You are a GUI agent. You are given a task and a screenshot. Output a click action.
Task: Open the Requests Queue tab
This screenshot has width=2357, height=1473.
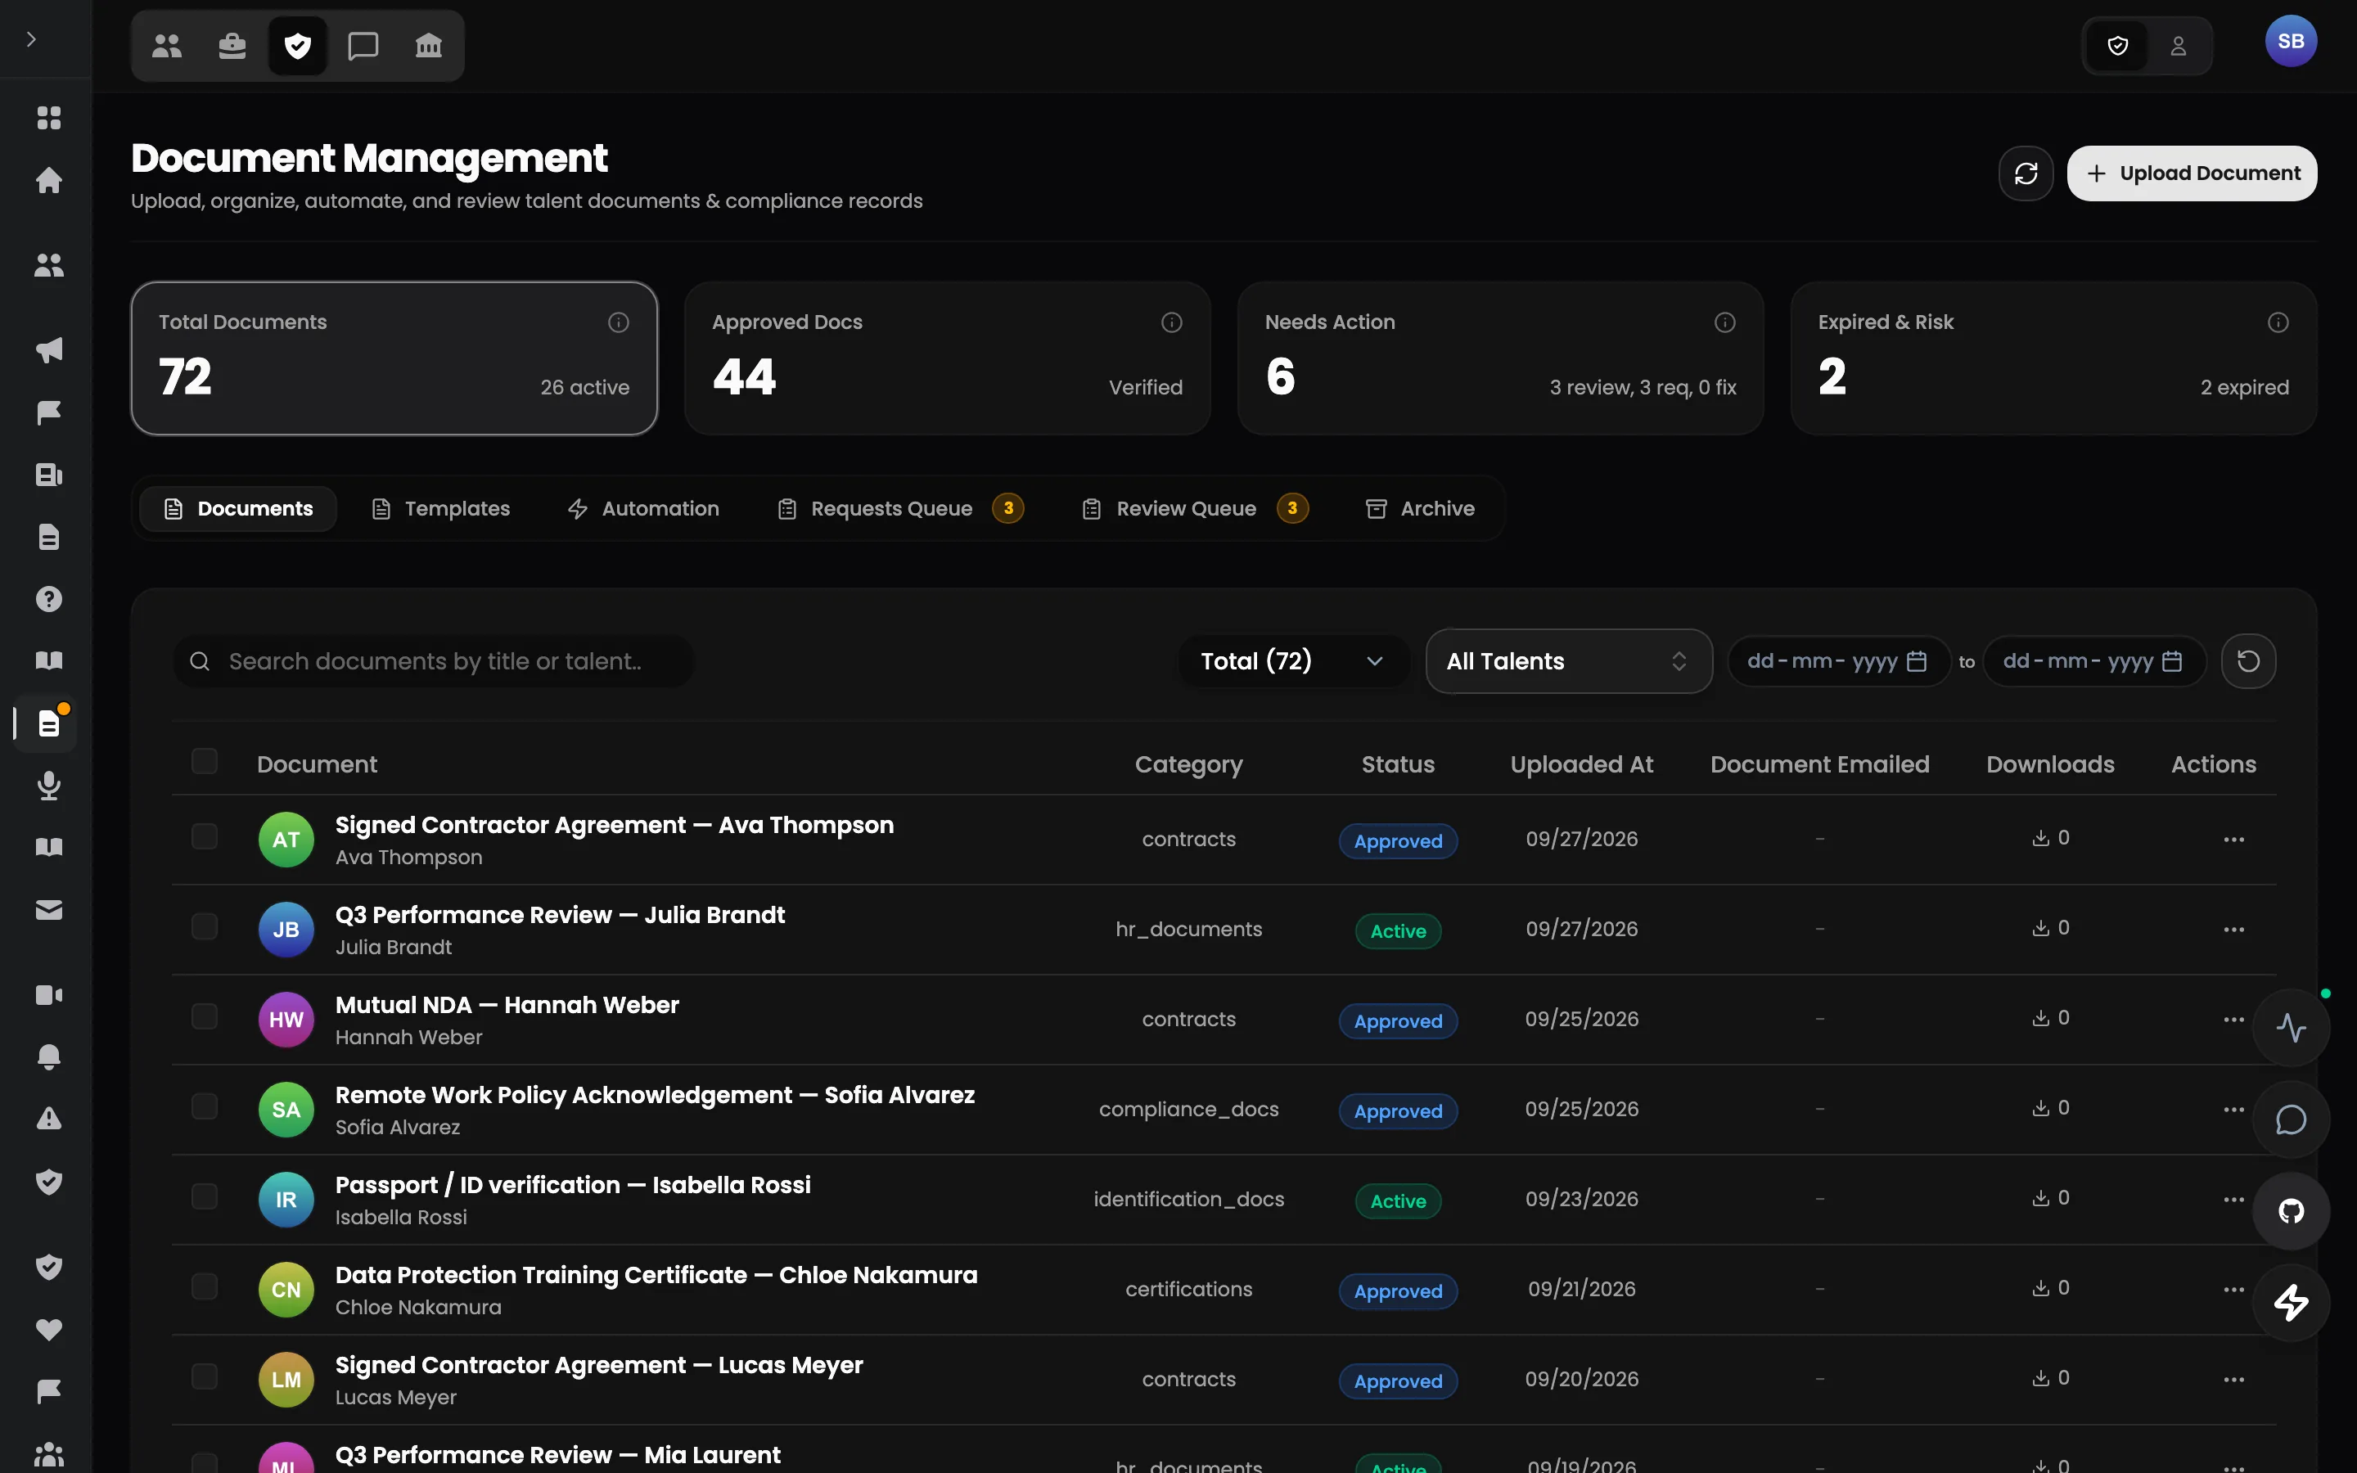coord(901,508)
